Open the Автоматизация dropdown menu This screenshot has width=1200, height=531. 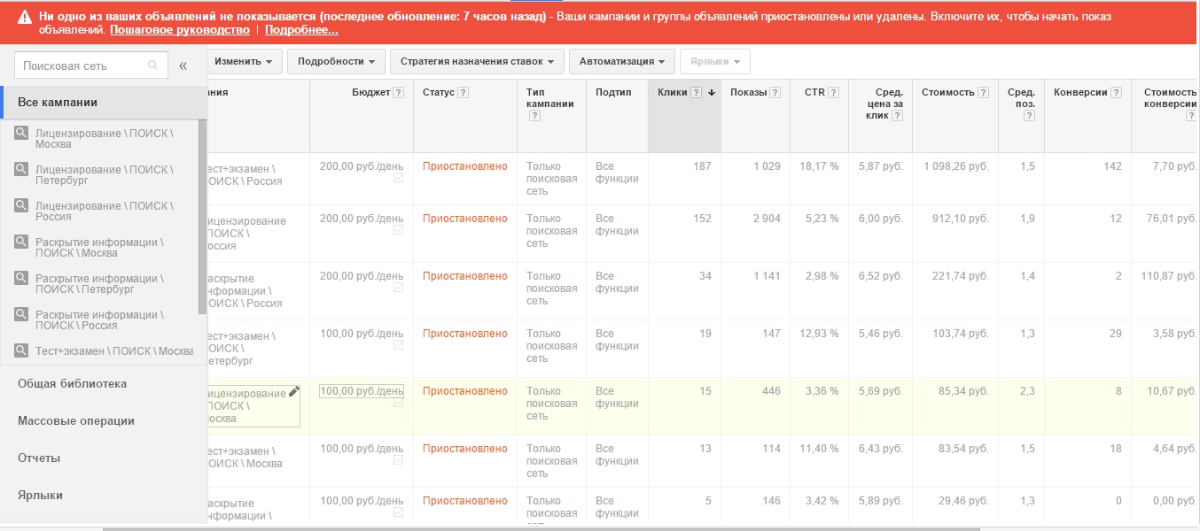[622, 61]
